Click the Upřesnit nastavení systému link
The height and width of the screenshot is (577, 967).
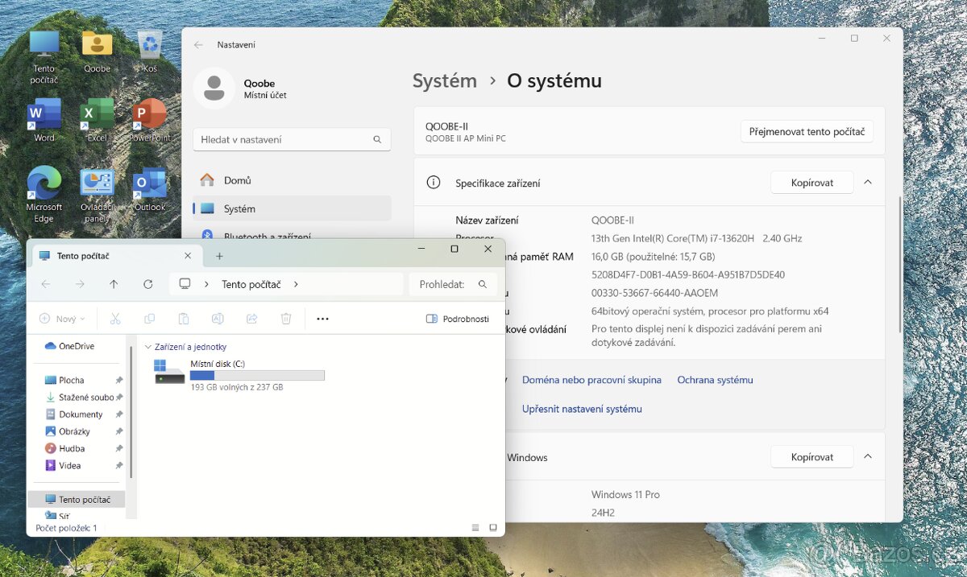pyautogui.click(x=582, y=409)
